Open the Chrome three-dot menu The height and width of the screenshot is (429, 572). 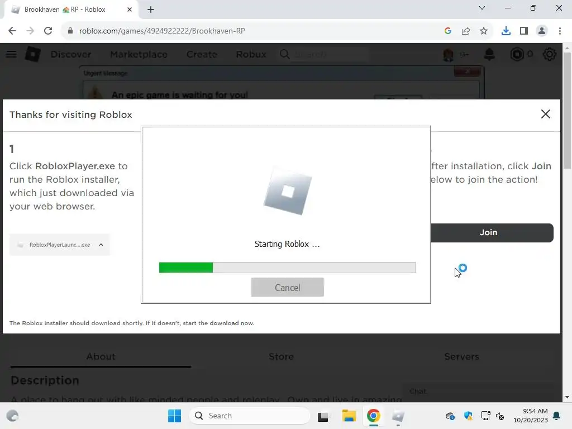[560, 31]
